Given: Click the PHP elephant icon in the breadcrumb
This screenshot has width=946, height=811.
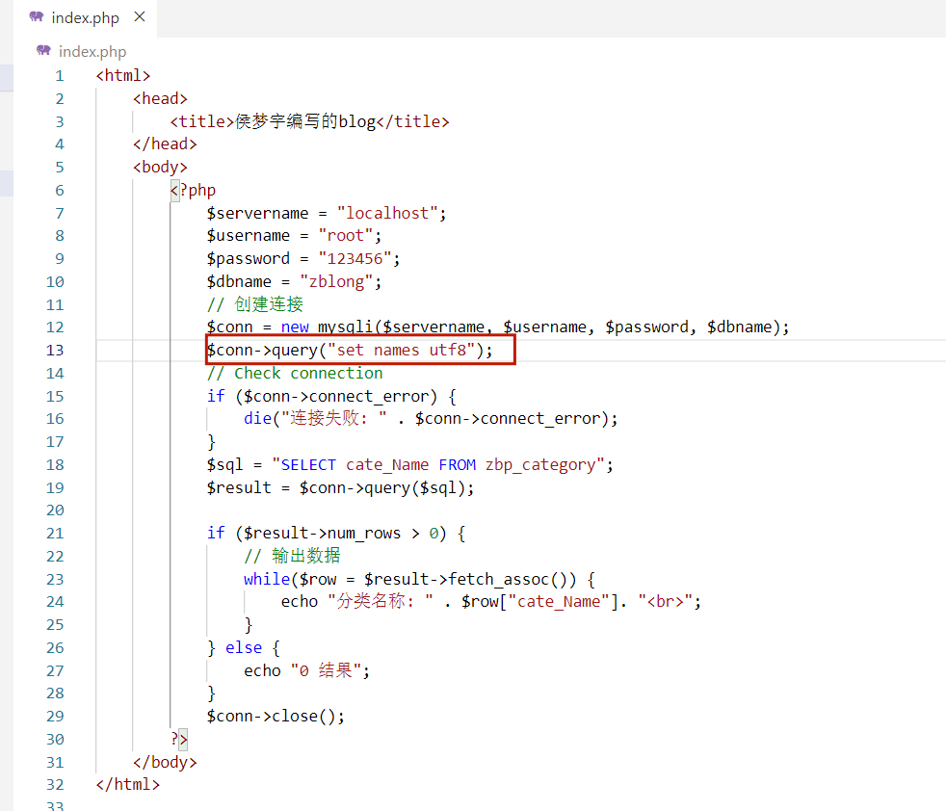Looking at the screenshot, I should (x=43, y=51).
